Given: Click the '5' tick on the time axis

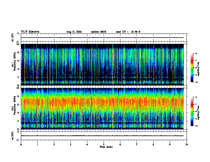Looking at the screenshot, I should (104, 145).
